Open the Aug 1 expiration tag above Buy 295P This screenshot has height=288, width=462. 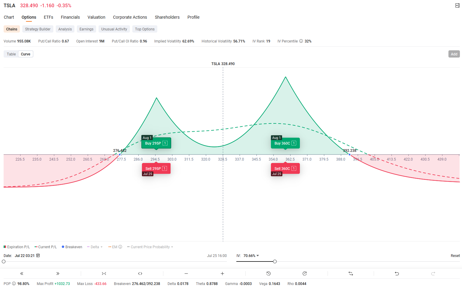pyautogui.click(x=147, y=138)
